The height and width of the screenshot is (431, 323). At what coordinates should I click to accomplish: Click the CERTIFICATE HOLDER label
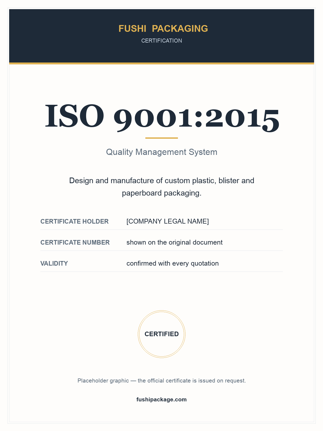pos(75,221)
